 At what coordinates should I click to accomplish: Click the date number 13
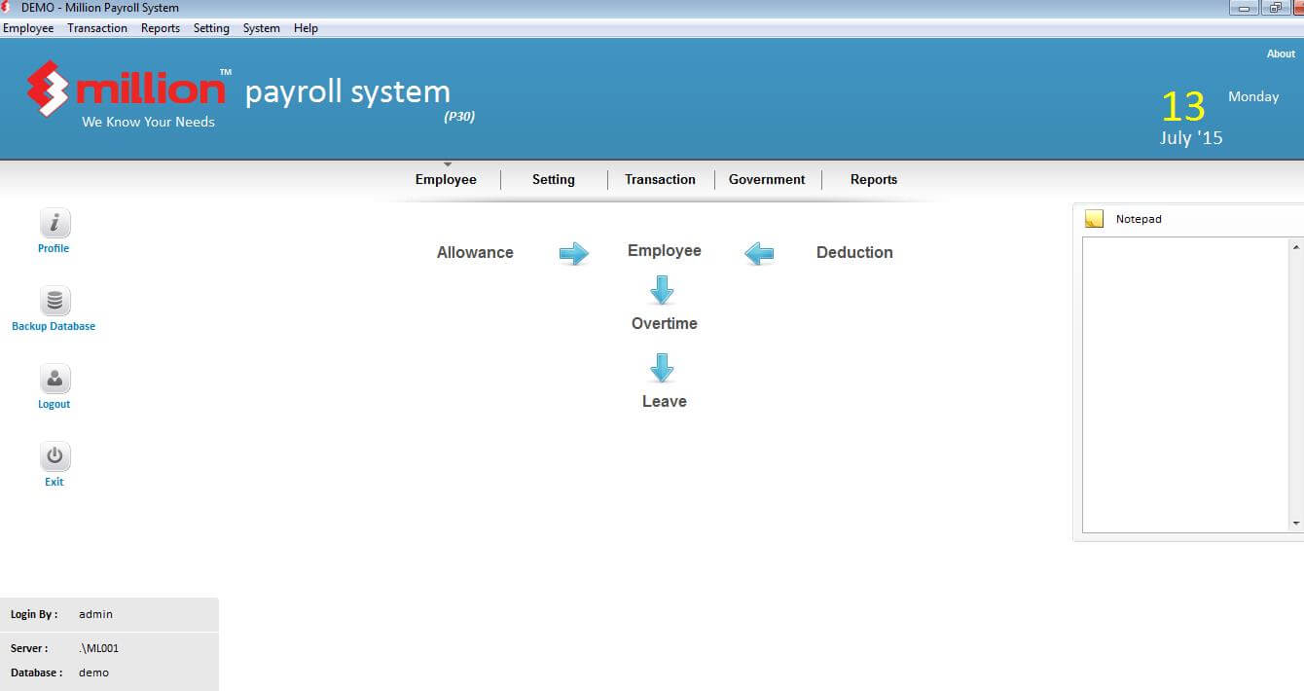(x=1183, y=105)
